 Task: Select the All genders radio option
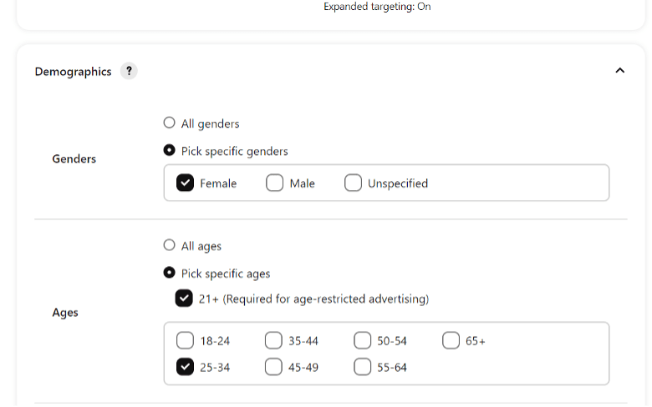click(x=169, y=123)
